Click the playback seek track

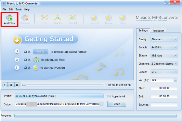63,85
